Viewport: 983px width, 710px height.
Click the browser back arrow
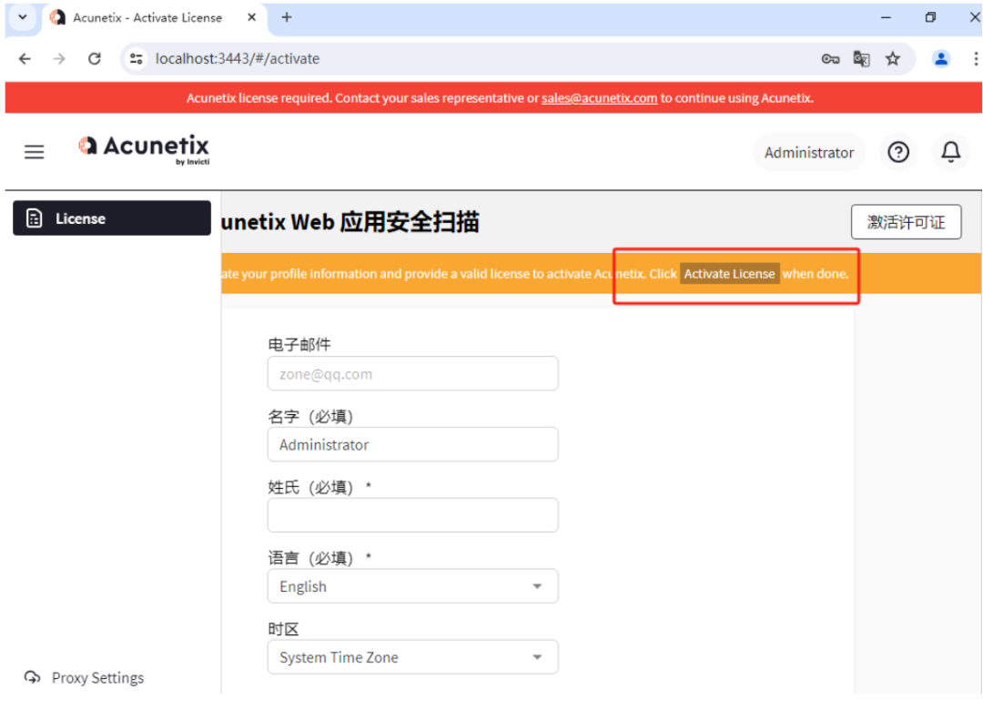point(25,59)
